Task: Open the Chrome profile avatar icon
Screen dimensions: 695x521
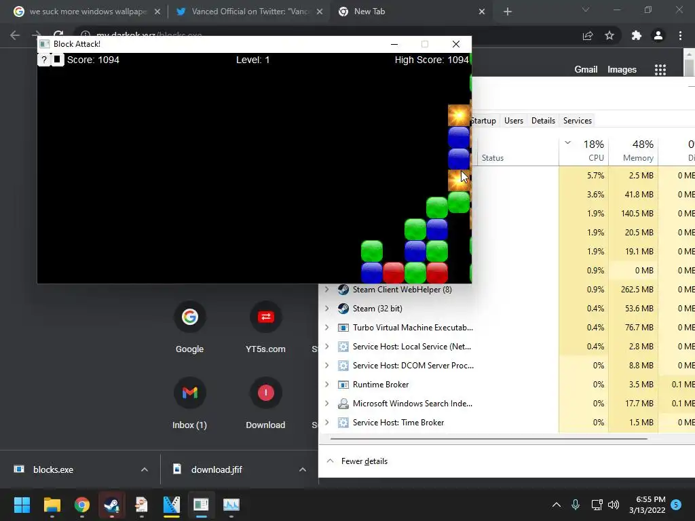Action: [658, 35]
